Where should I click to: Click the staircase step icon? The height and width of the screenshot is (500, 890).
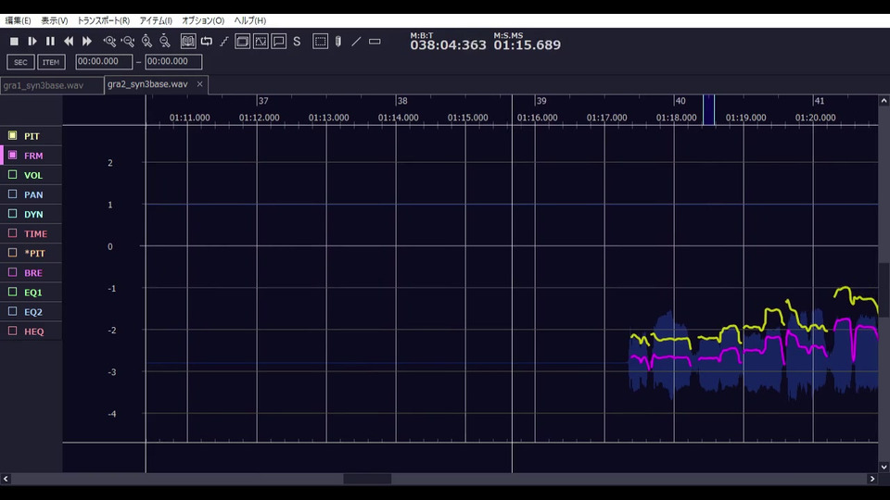pos(224,42)
